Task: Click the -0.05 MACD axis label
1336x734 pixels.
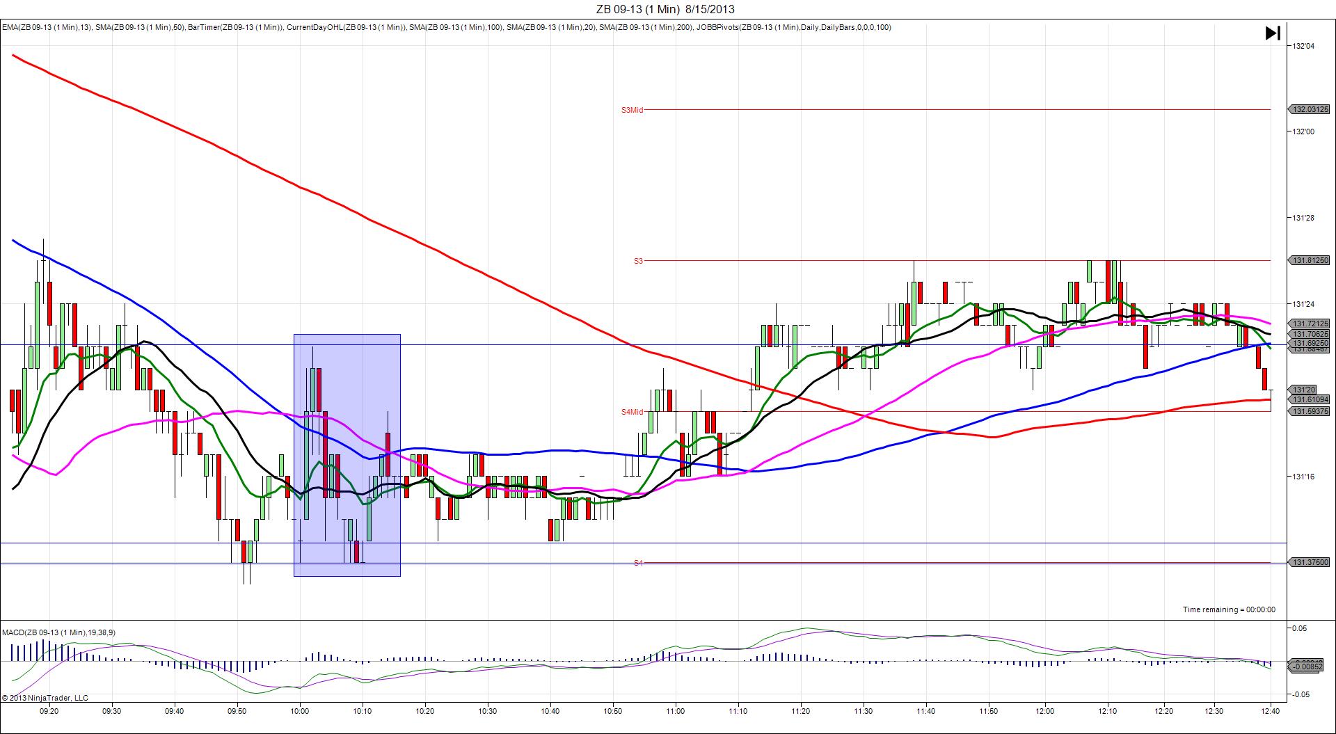Action: pyautogui.click(x=1299, y=694)
